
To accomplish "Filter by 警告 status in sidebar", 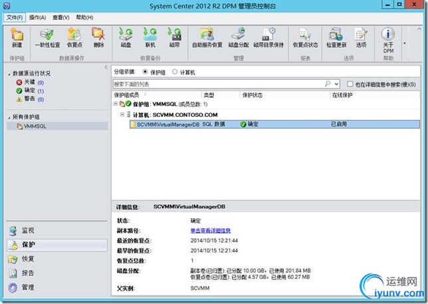I will (x=30, y=99).
